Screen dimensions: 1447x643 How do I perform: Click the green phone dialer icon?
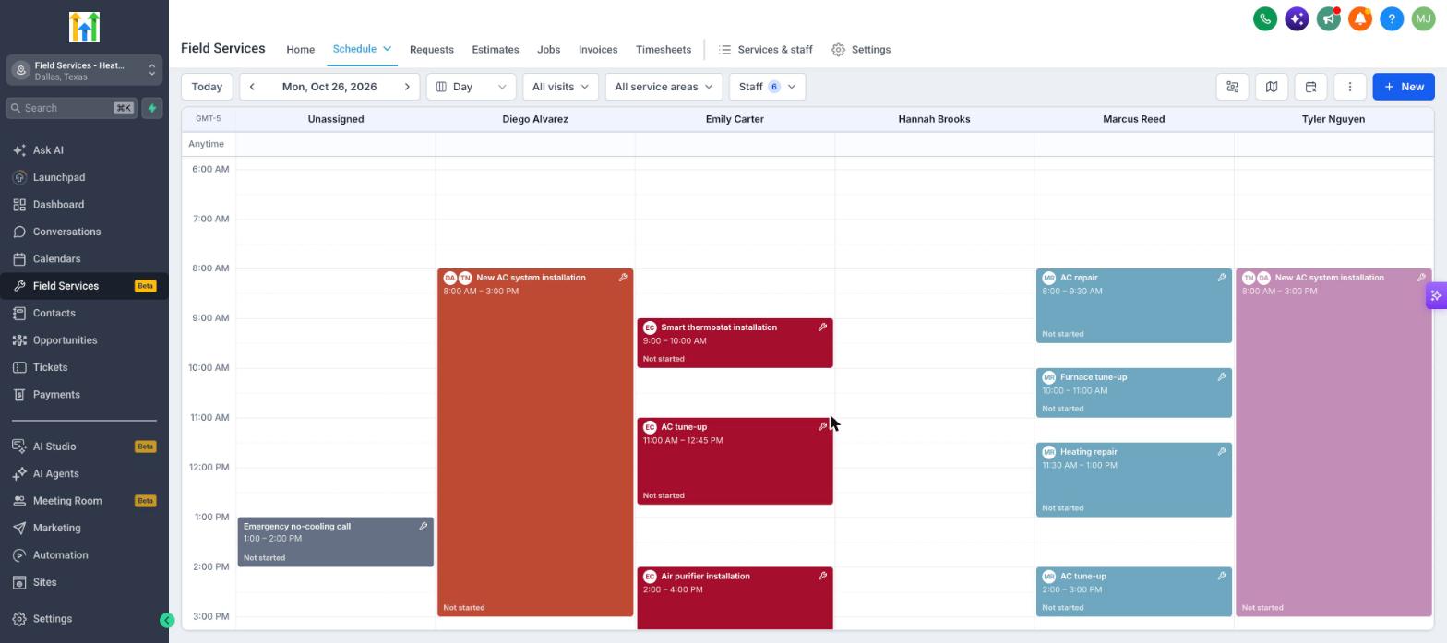(x=1265, y=18)
